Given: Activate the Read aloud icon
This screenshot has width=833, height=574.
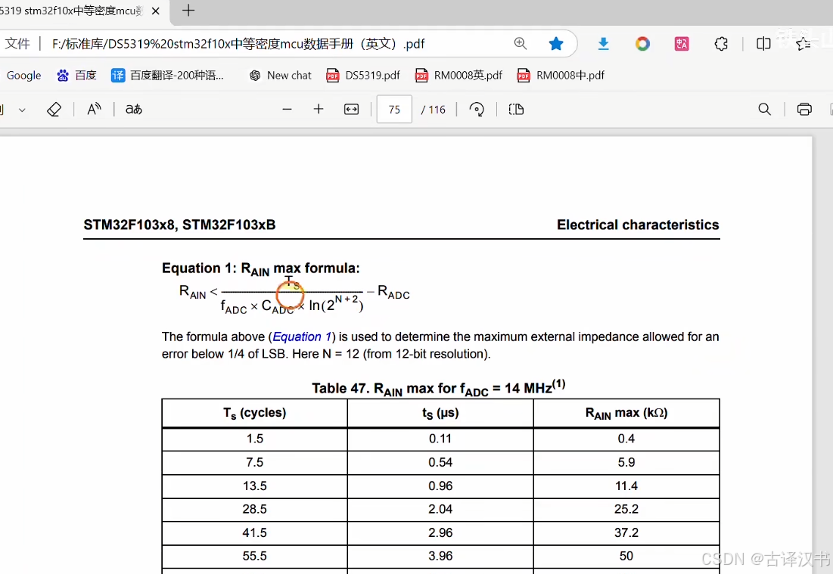Looking at the screenshot, I should [x=94, y=110].
